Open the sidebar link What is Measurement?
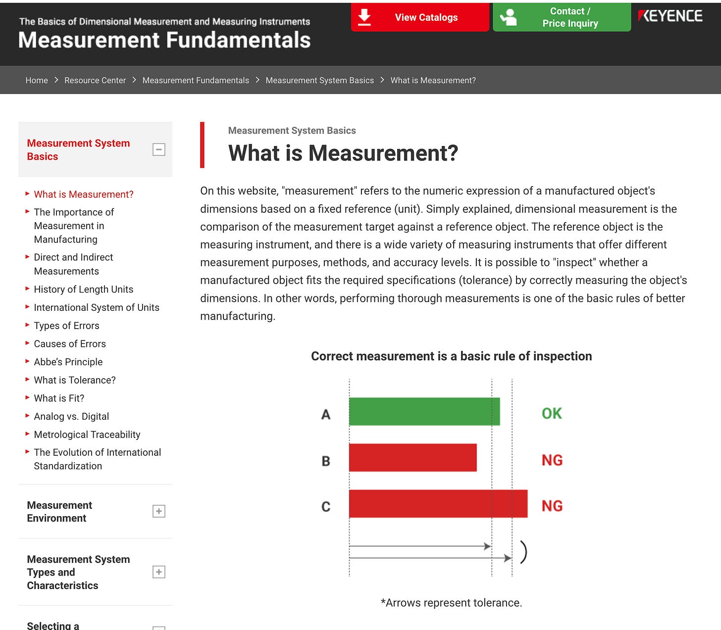Viewport: 721px width, 630px height. (x=84, y=194)
